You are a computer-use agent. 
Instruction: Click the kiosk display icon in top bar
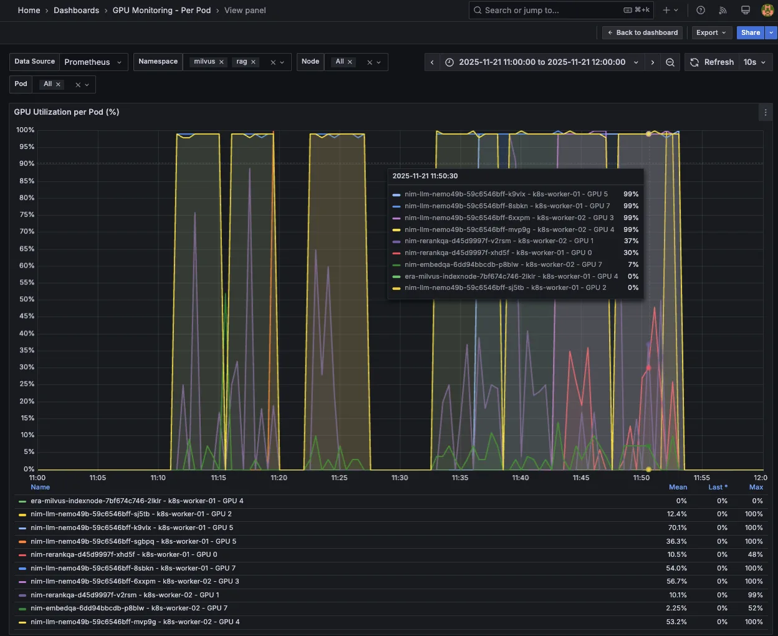pyautogui.click(x=745, y=10)
